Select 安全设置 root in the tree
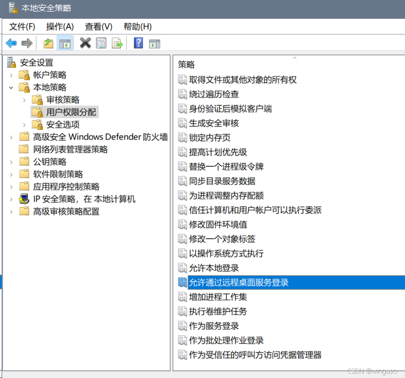 point(36,62)
